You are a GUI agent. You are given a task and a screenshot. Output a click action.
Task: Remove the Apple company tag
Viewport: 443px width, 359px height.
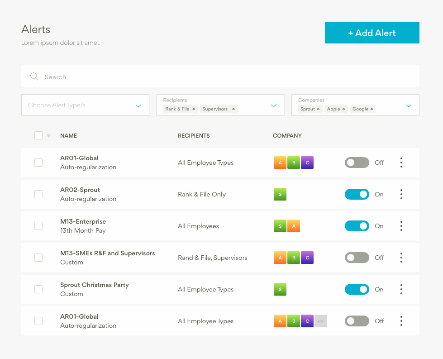[x=343, y=109]
